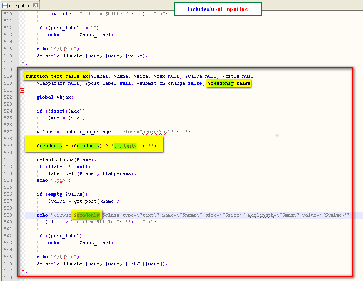Click the 'default_focus($name);' call
Image resolution: width=363 pixels, height=281 pixels.
point(66,160)
